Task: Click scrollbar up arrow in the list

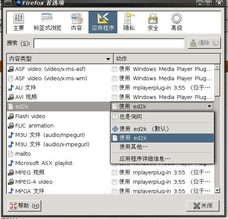Action: (x=217, y=67)
